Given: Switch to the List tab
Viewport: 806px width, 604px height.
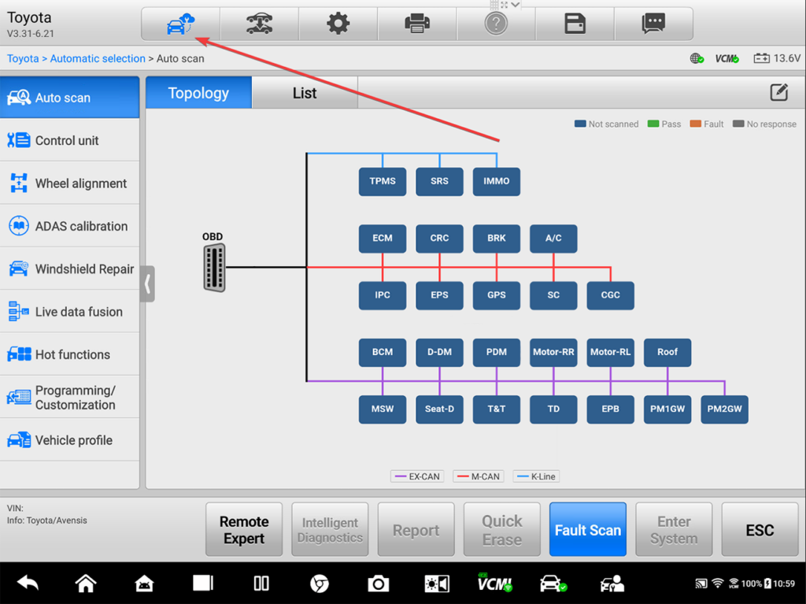Looking at the screenshot, I should pyautogui.click(x=305, y=93).
